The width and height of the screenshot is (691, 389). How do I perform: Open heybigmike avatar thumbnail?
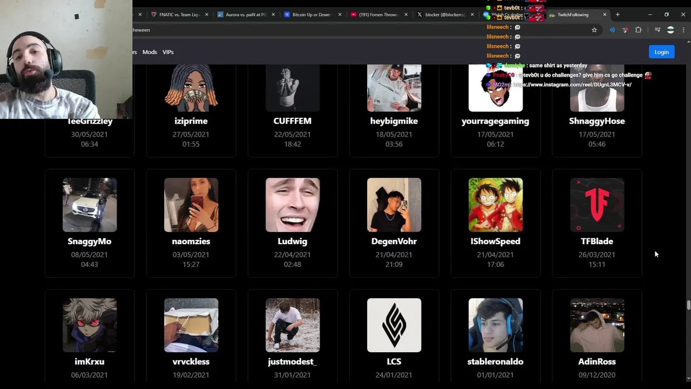394,88
